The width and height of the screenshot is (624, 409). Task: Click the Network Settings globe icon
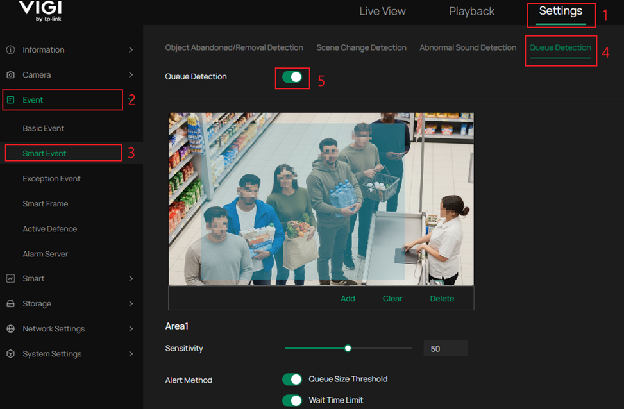pyautogui.click(x=9, y=328)
